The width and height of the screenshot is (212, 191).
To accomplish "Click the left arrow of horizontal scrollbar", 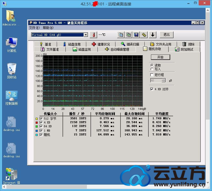I will click(x=4, y=187).
